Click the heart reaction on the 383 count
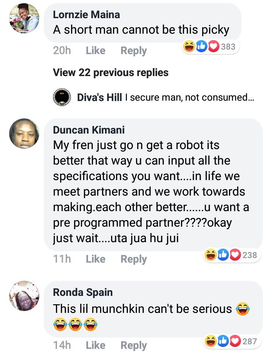 tap(214, 47)
